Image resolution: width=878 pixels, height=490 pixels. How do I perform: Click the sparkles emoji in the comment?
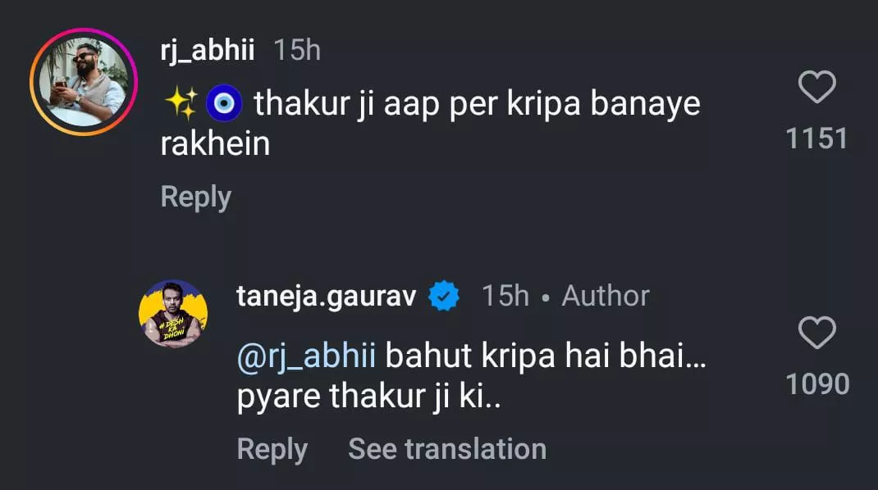pyautogui.click(x=180, y=104)
